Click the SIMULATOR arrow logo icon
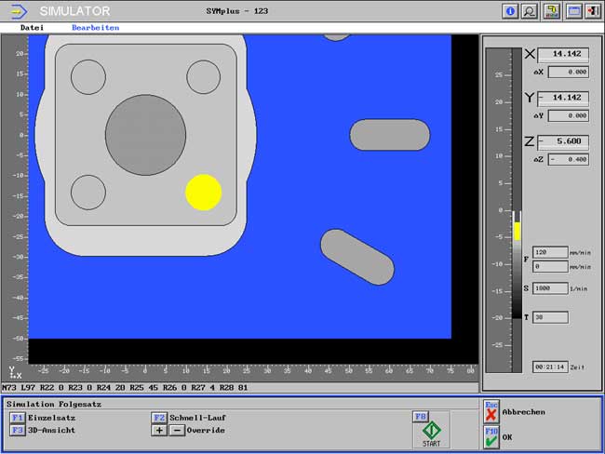 click(x=20, y=11)
